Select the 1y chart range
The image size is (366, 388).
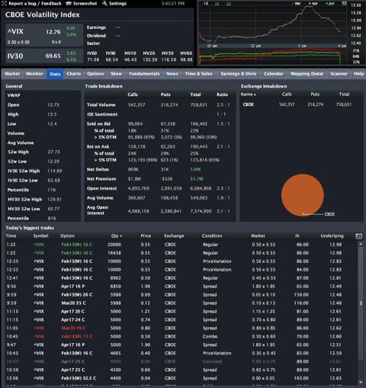[228, 4]
